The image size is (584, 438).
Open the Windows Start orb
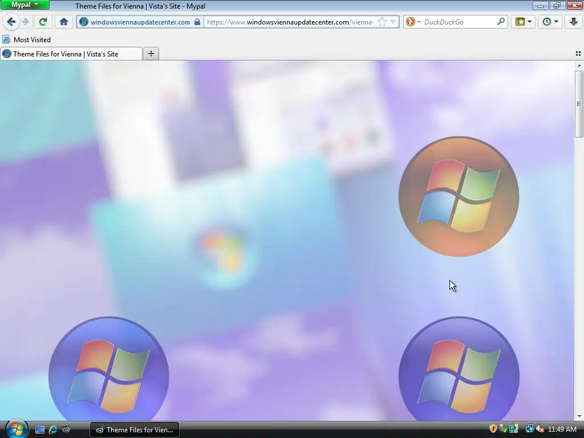[17, 429]
